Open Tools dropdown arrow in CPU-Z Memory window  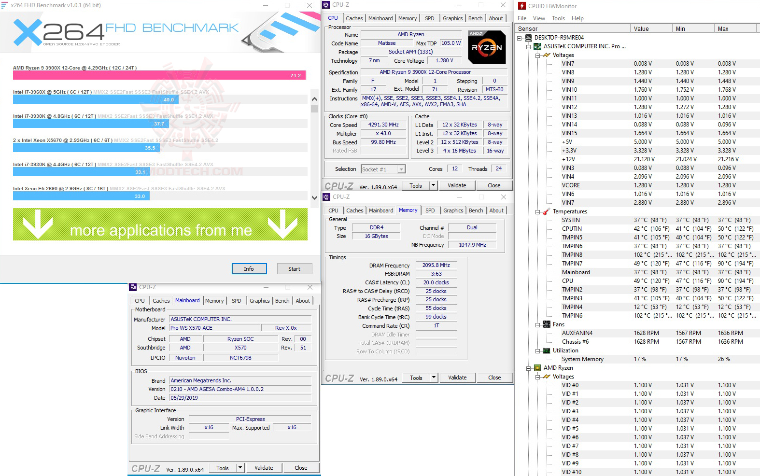434,378
